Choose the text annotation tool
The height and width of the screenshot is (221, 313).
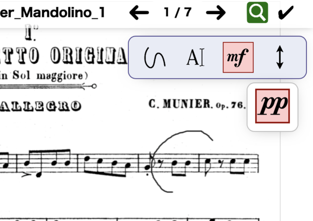coord(195,57)
